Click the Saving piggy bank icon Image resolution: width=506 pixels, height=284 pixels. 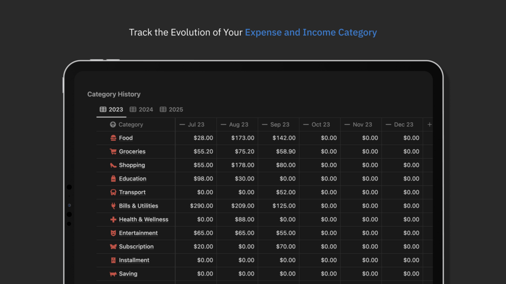(113, 274)
